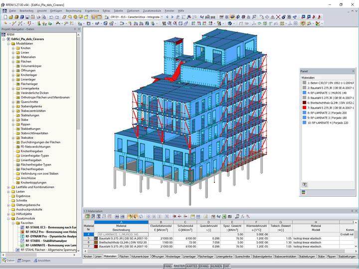Click column A header in Materialien table
Screen dimensions: 359x269
121,222
